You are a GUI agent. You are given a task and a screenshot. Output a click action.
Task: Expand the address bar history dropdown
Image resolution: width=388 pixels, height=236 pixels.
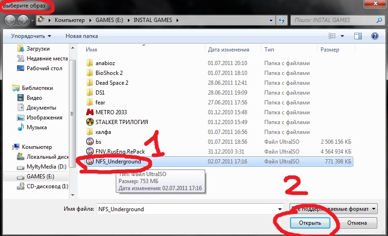271,21
